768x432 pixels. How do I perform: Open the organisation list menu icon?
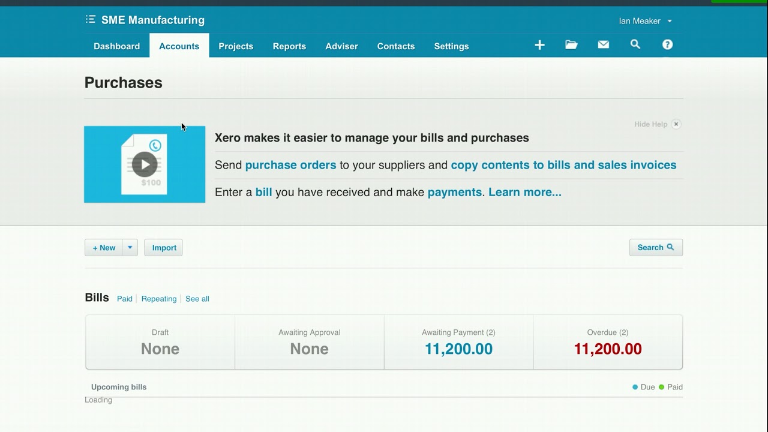click(91, 20)
